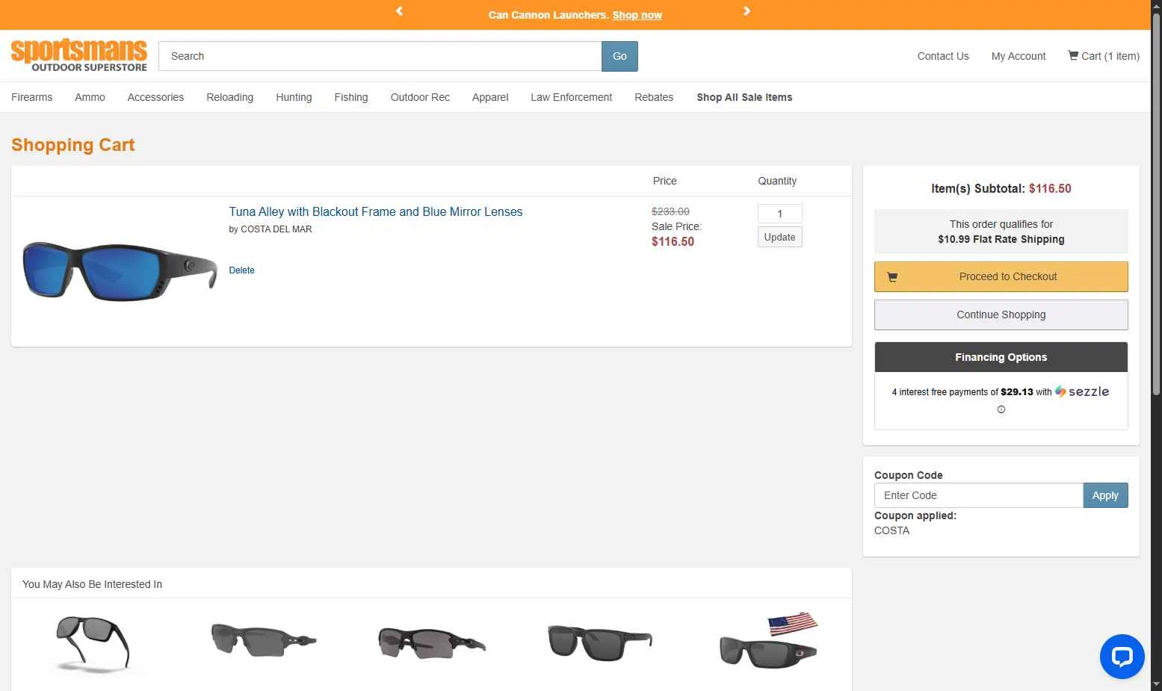Open the Fishing menu
This screenshot has width=1162, height=691.
[x=350, y=97]
